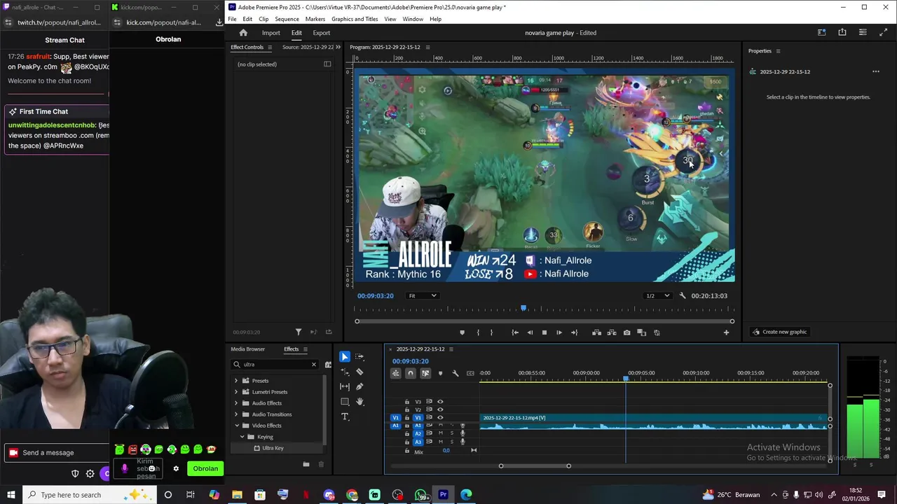This screenshot has height=504, width=897.
Task: Go to Out point
Action: tap(574, 332)
